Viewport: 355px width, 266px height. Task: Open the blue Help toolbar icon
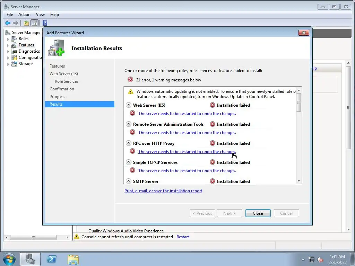45,23
